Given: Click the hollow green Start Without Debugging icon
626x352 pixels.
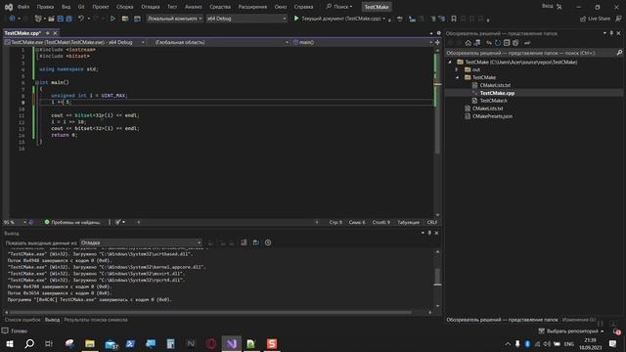Looking at the screenshot, I should click(112, 19).
